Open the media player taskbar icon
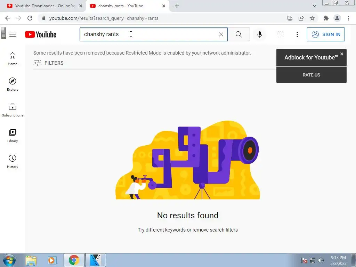Screen dimensions: 356x267 click(x=52, y=260)
